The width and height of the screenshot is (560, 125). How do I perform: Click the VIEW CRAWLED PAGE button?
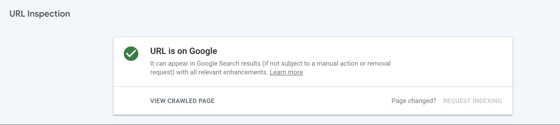pyautogui.click(x=182, y=101)
